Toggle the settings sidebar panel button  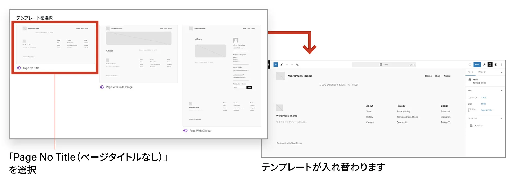(x=490, y=65)
